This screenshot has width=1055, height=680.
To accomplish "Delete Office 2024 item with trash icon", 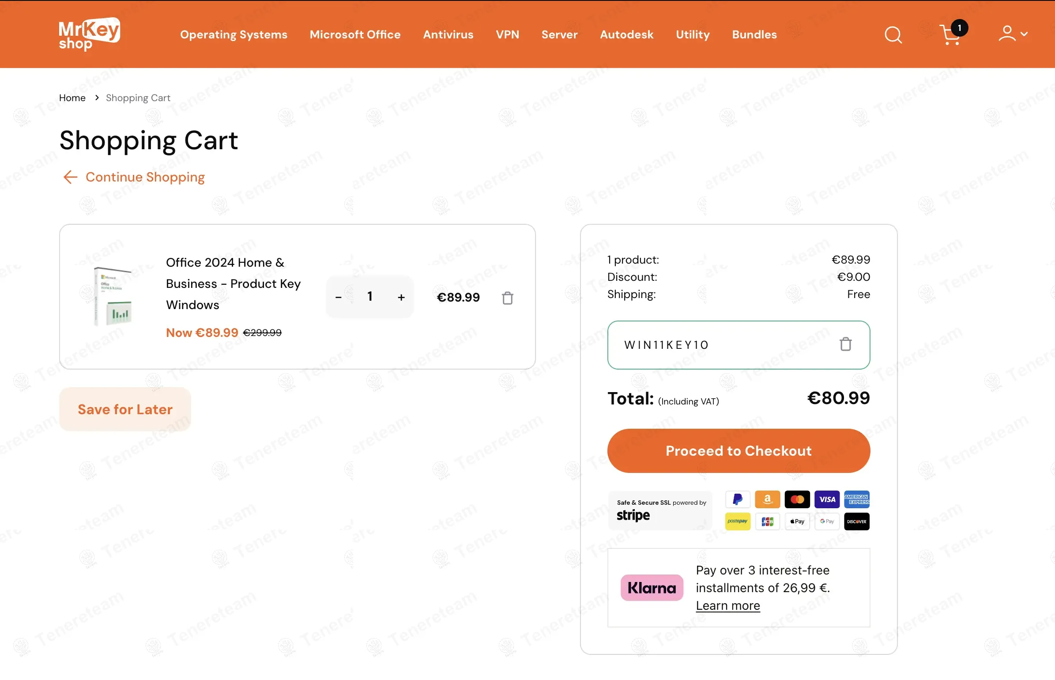I will [x=508, y=298].
